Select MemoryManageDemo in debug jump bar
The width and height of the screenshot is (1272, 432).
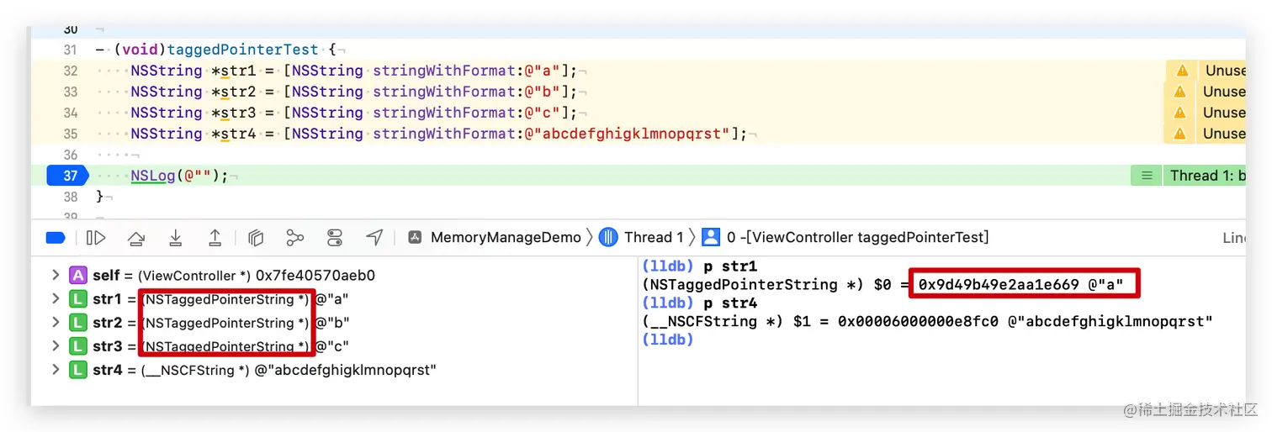tap(506, 238)
